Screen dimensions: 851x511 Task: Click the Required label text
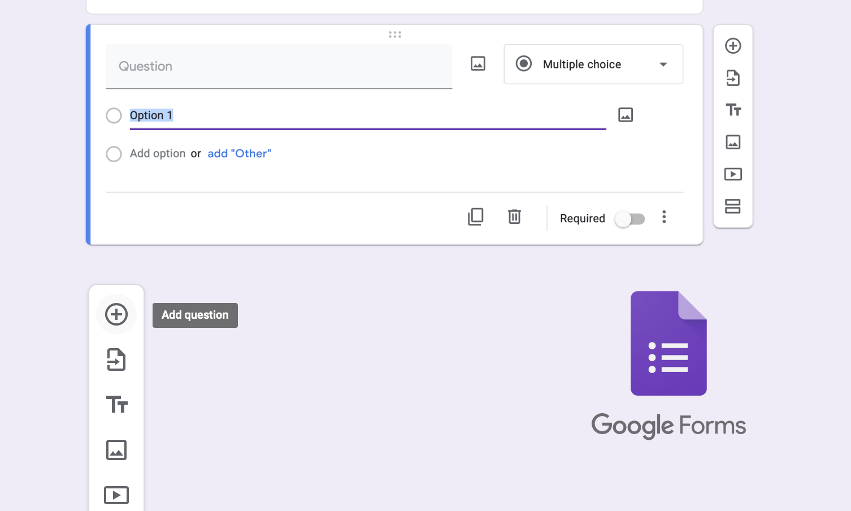click(x=583, y=218)
